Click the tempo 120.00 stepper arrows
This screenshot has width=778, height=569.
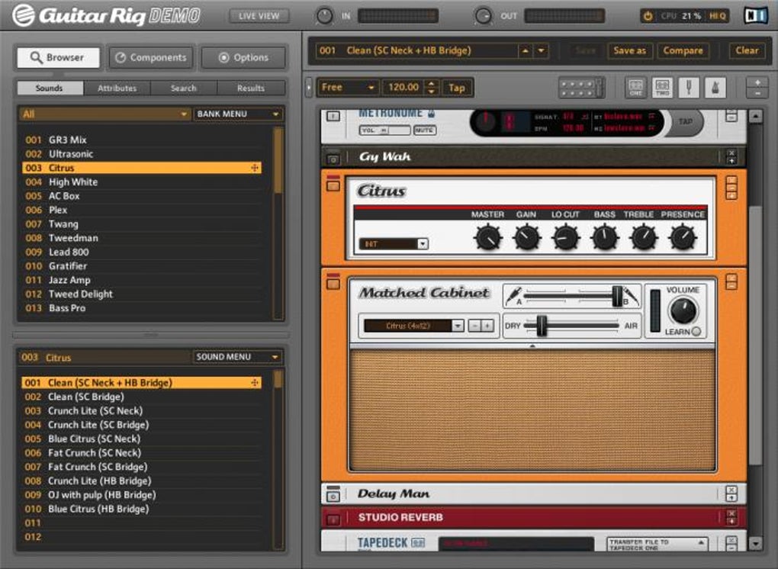click(432, 87)
